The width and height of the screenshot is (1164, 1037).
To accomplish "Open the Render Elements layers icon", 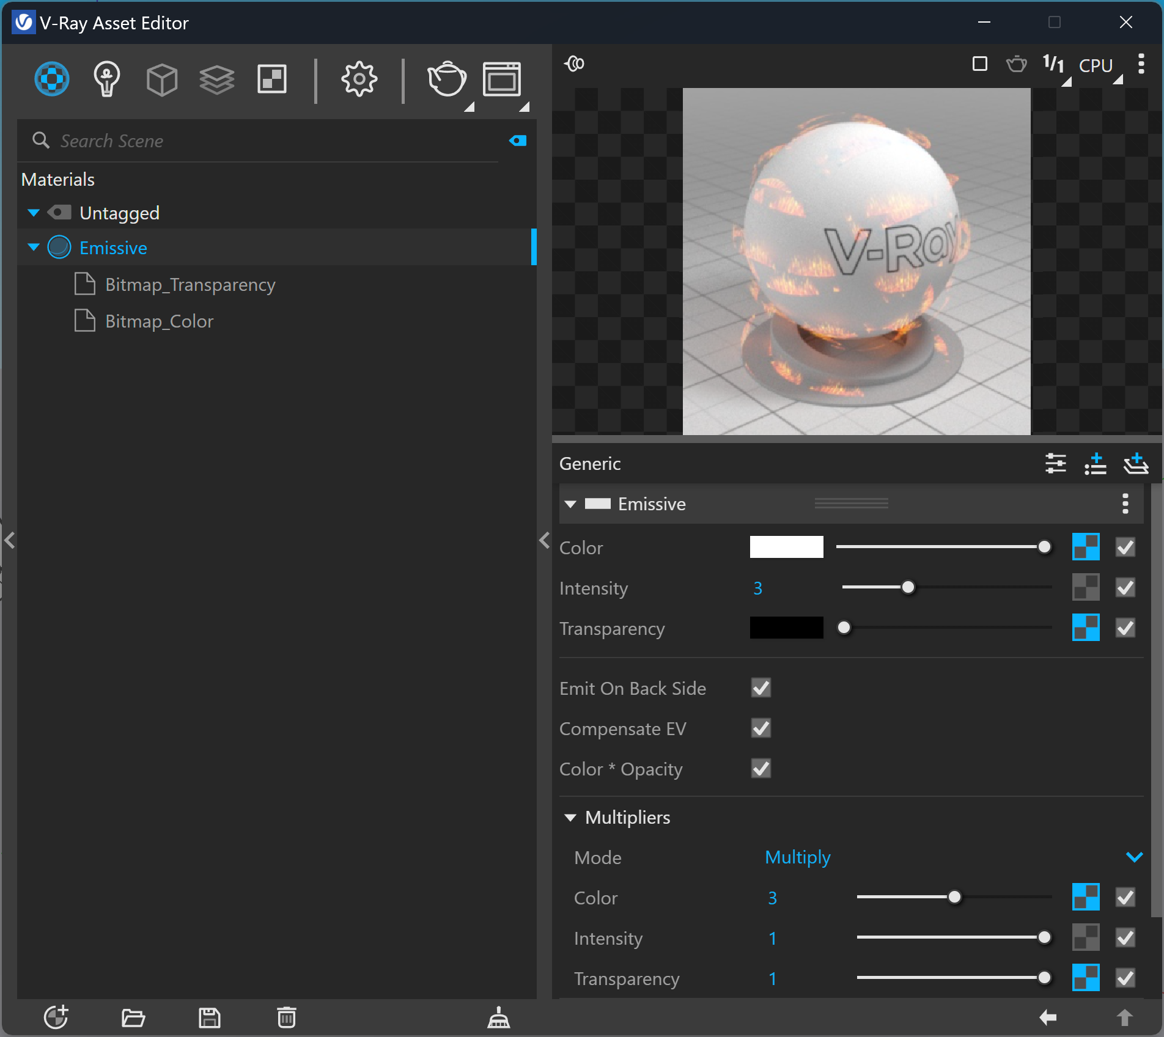I will pyautogui.click(x=217, y=80).
